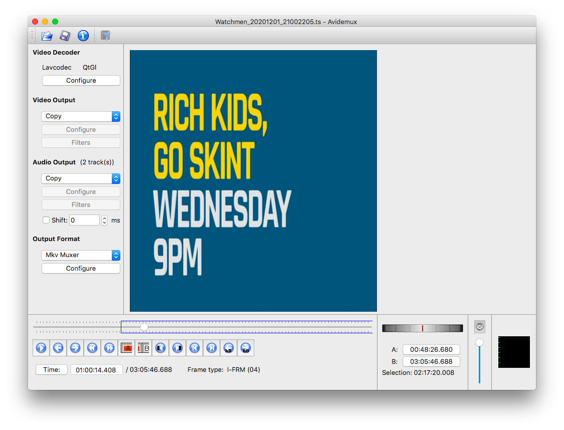Open the Video Output codec dropdown

point(81,116)
